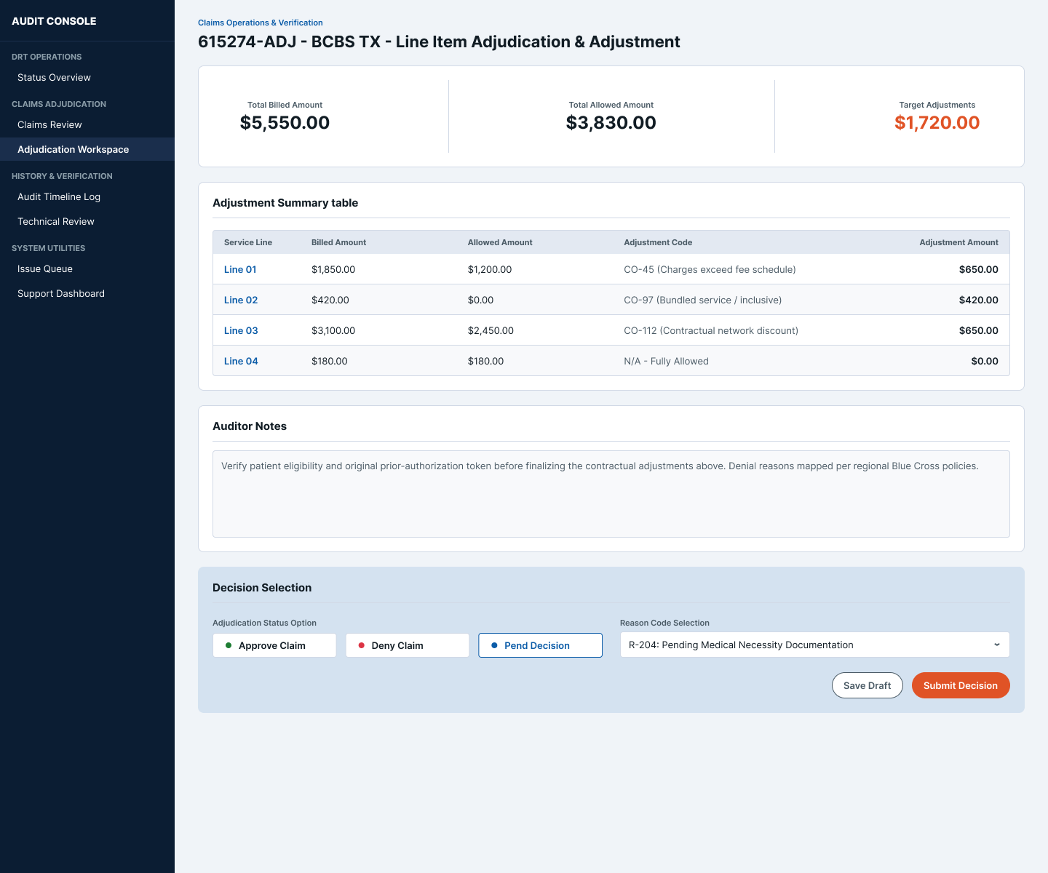
Task: Select the Approve Claim option
Action: coord(274,645)
